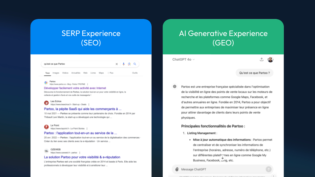Screen dimensions: 315x177
Task: Open 'Partoo, la pépite SaaS' Les Echos link
Action: tap(83, 109)
